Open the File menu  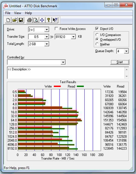[8, 13]
